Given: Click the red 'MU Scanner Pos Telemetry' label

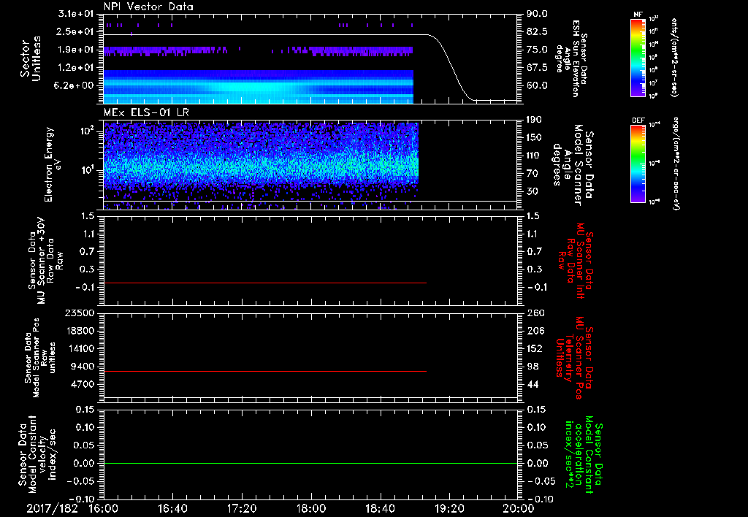Looking at the screenshot, I should [574, 358].
